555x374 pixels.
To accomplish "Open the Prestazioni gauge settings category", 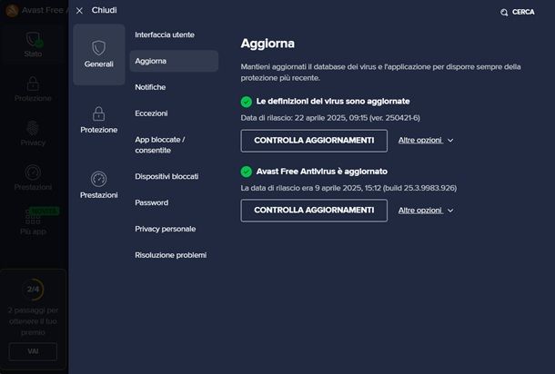I will (x=99, y=185).
